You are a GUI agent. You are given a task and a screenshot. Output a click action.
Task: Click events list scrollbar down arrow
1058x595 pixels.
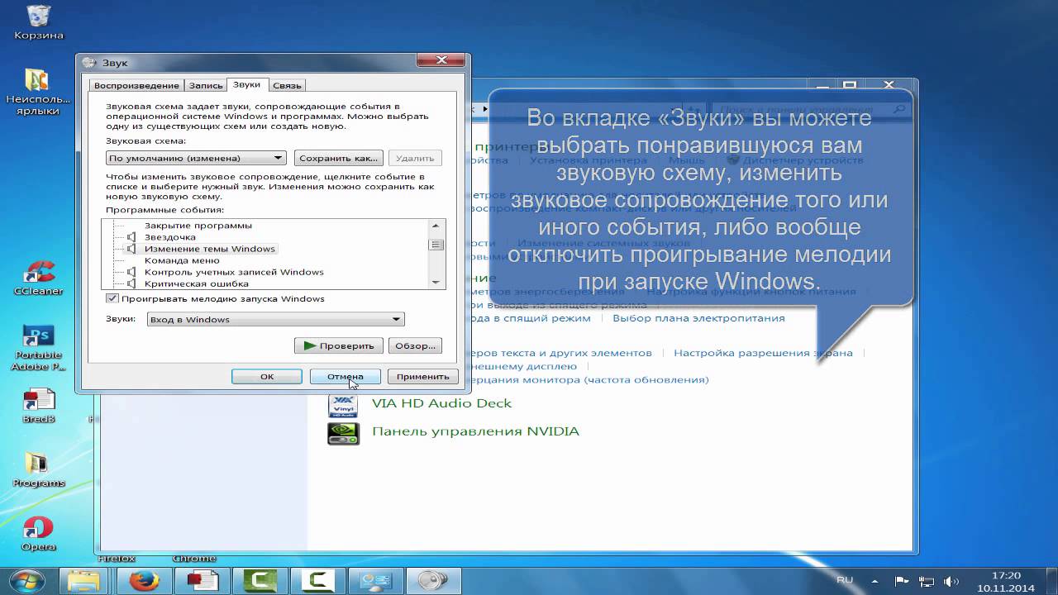pyautogui.click(x=436, y=283)
